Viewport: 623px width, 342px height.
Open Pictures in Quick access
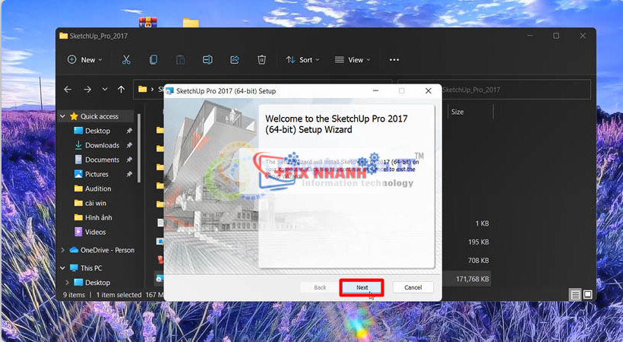click(96, 174)
